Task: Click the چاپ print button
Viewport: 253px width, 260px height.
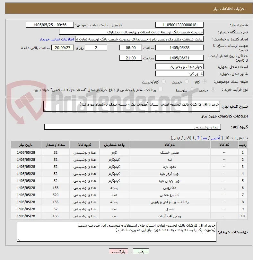Action: 141,251
